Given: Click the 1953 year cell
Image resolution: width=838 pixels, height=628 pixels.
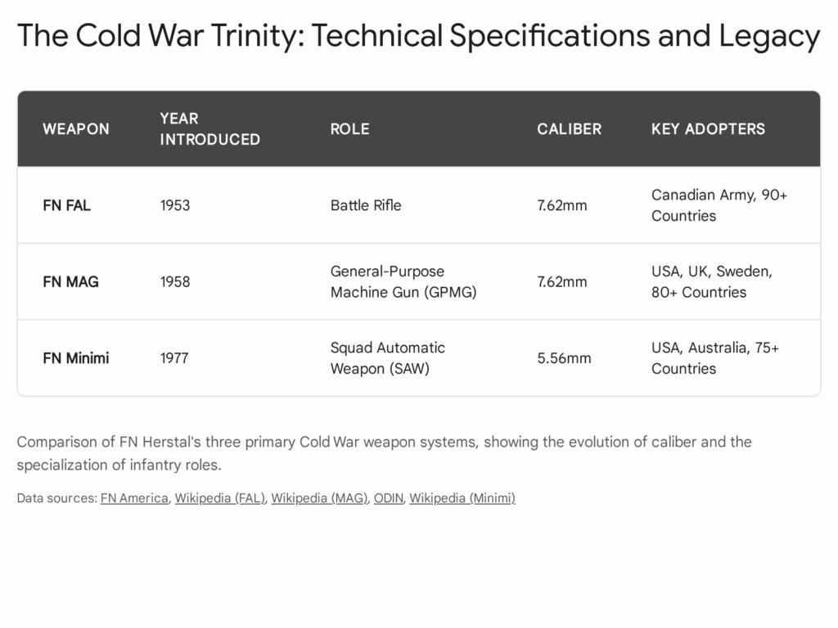Looking at the screenshot, I should coord(175,205).
